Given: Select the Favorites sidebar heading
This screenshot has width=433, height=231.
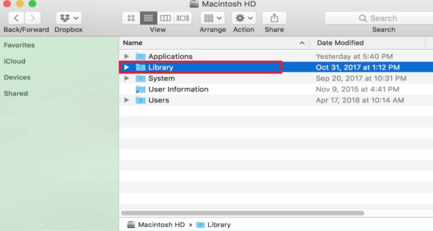Looking at the screenshot, I should [x=19, y=45].
